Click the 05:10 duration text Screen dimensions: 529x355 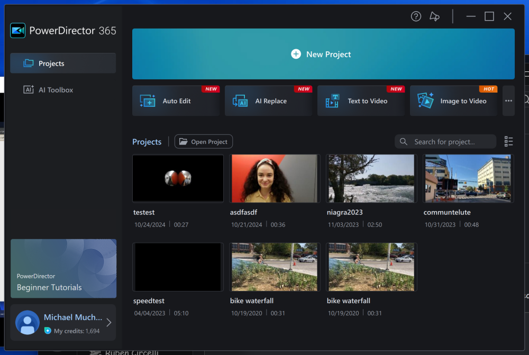click(181, 313)
